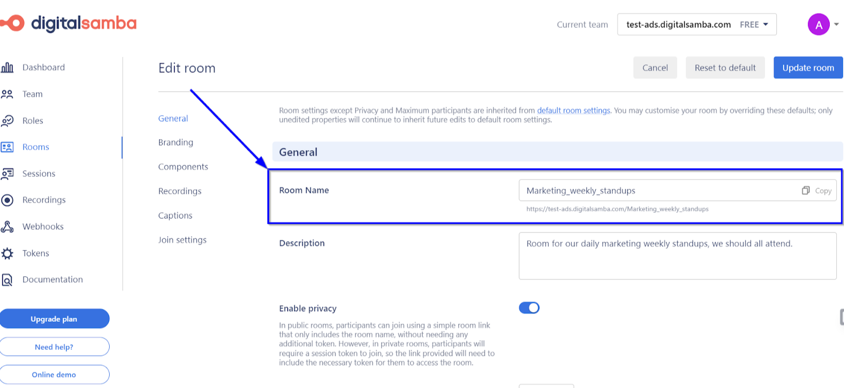Open the dropdown arrow beside the avatar
This screenshot has height=388, width=844.
coord(836,24)
